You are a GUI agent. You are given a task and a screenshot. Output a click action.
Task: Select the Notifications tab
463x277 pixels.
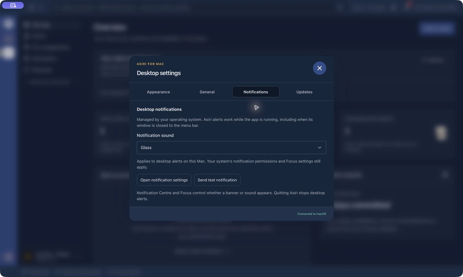tap(256, 92)
